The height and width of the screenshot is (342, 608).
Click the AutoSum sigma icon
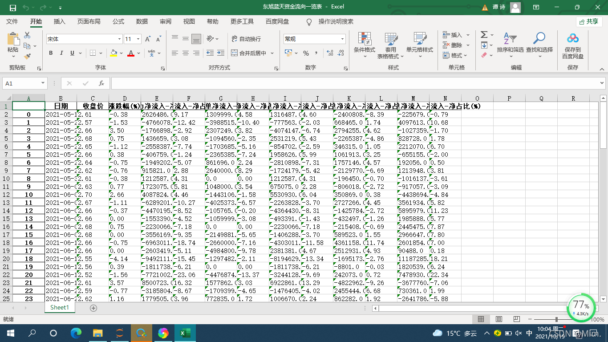[484, 35]
